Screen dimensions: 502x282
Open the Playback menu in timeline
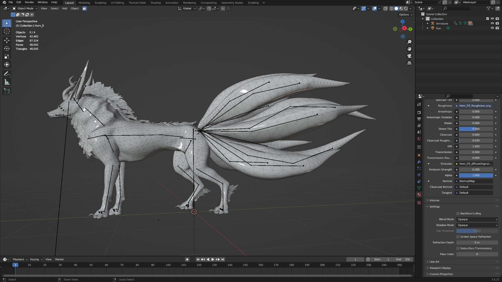pos(20,260)
